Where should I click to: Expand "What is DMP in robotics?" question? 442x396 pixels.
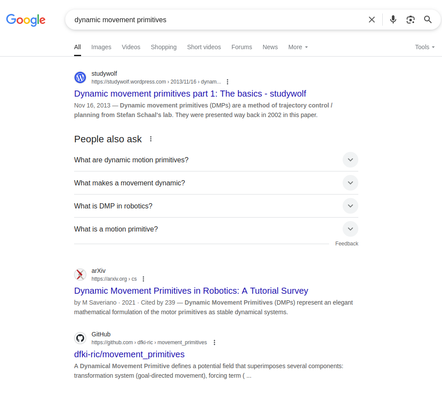(x=216, y=206)
